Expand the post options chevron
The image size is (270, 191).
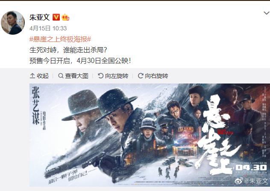[x=267, y=13]
